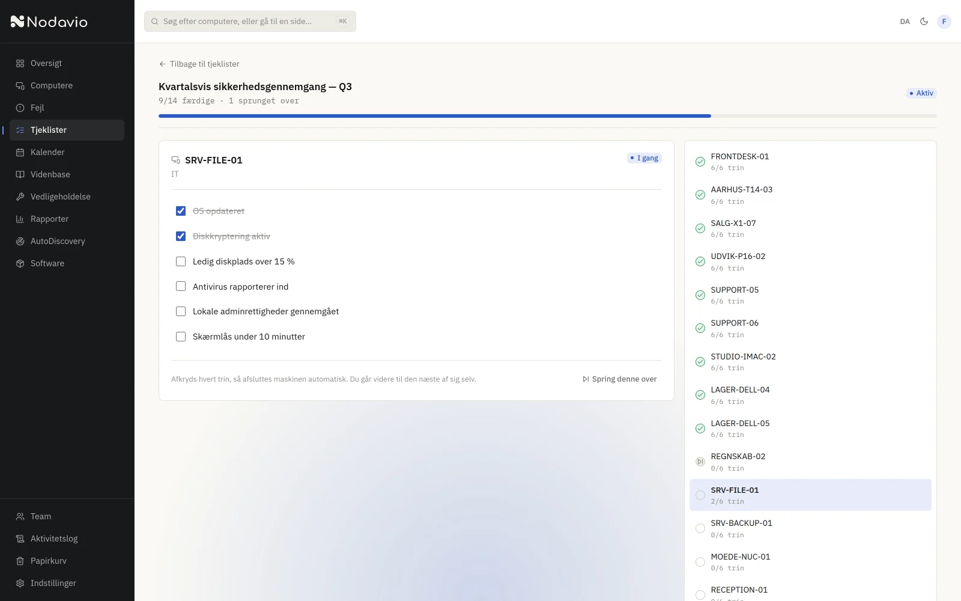Open Papirkurv from the sidebar
Viewport: 961px width, 601px height.
67,561
